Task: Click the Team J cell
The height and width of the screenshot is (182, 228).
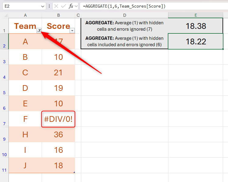Action: (25, 165)
